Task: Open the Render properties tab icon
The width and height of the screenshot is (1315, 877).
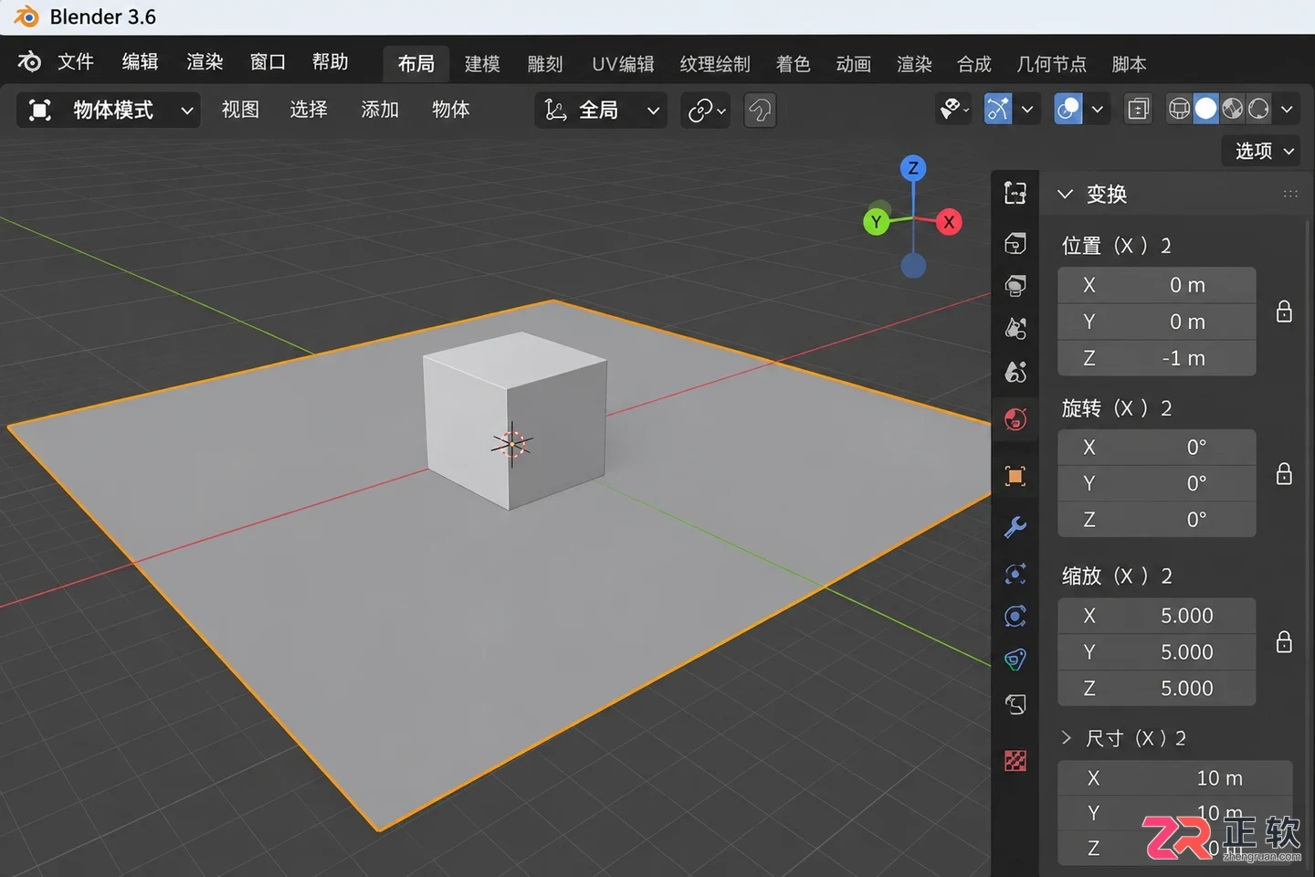Action: [1015, 243]
